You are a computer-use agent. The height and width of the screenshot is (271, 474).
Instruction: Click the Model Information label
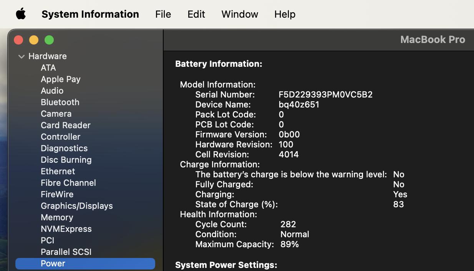pos(218,84)
